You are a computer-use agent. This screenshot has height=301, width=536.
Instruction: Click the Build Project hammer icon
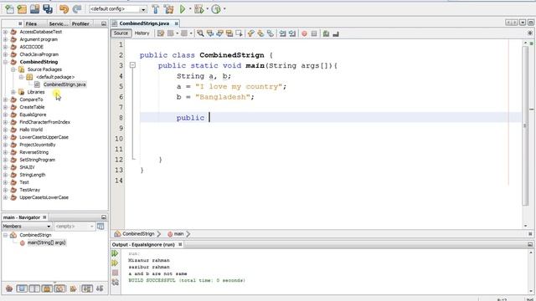click(156, 9)
